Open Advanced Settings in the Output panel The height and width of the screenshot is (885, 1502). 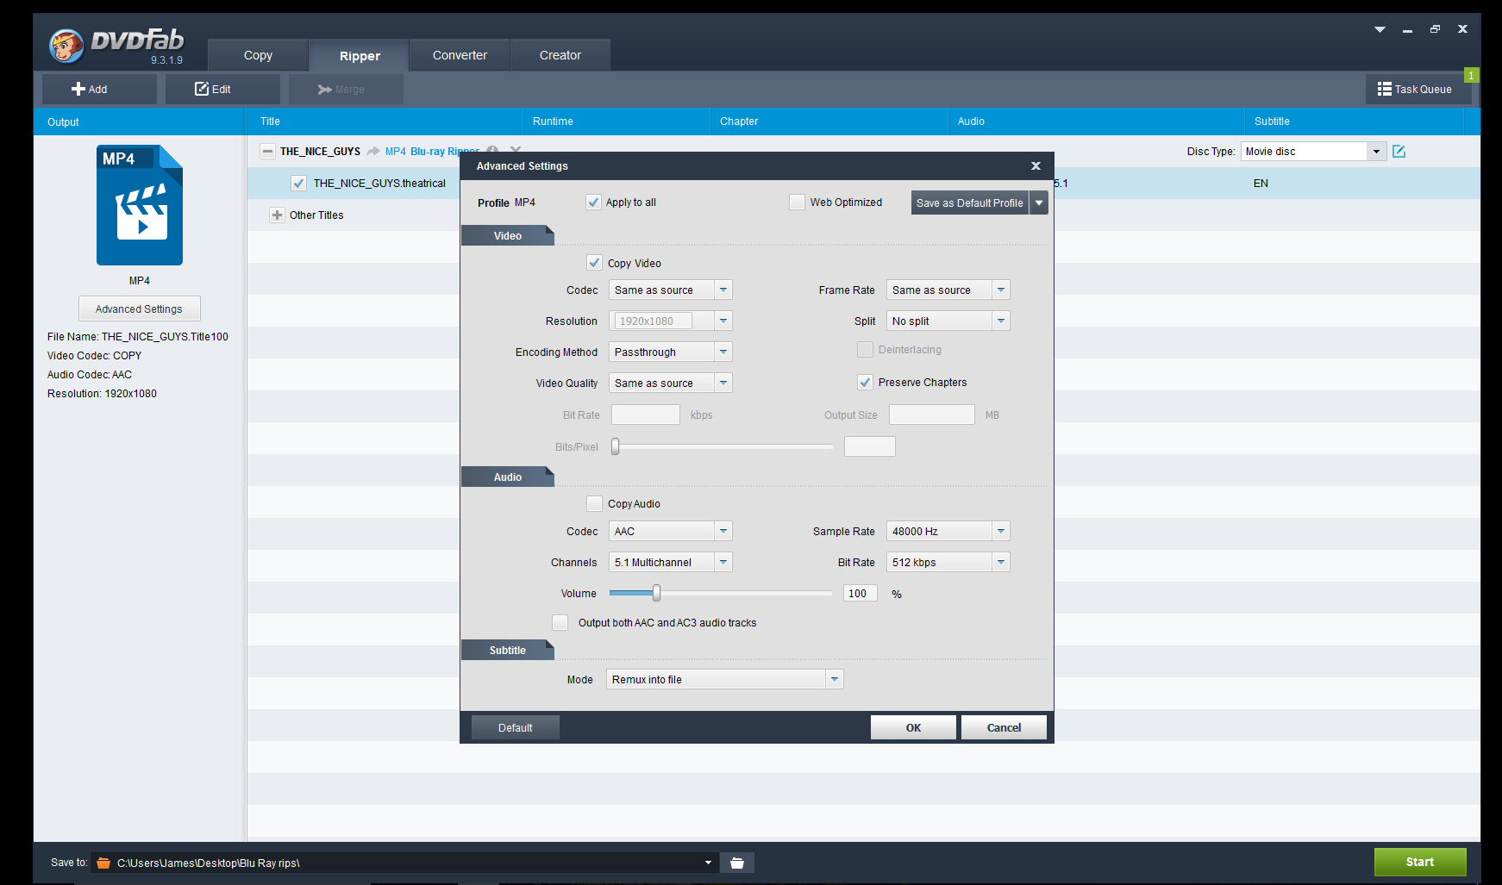[140, 309]
